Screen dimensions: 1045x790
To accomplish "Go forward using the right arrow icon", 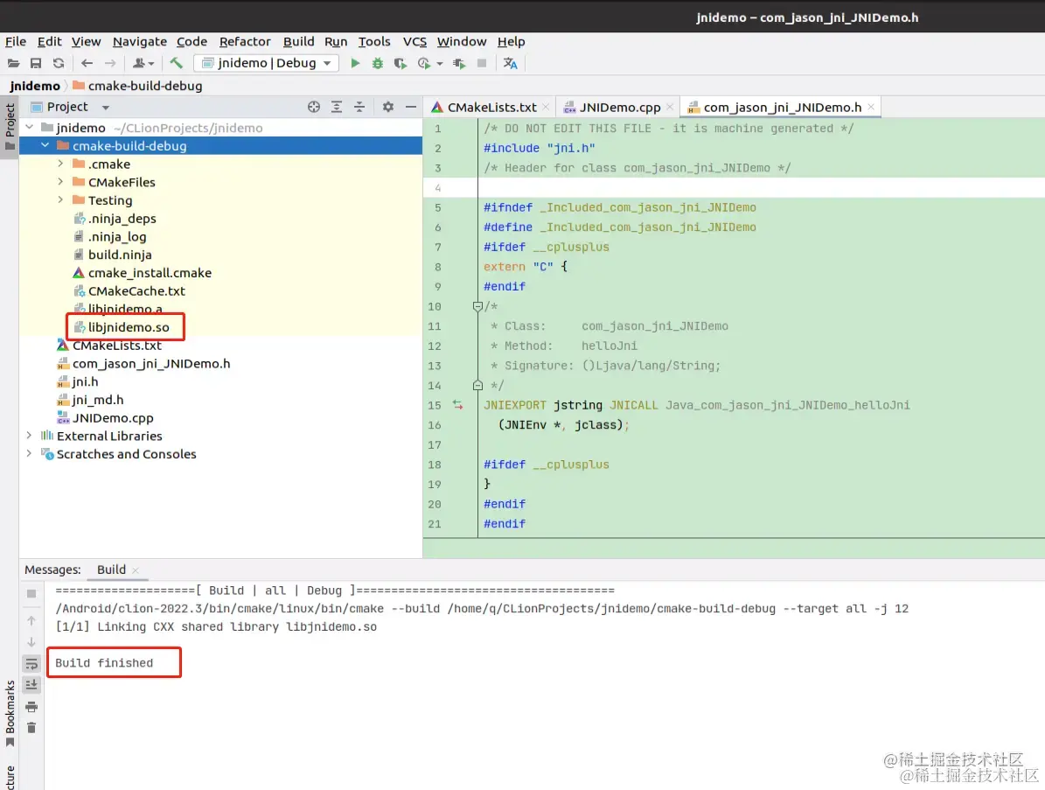I will [110, 63].
